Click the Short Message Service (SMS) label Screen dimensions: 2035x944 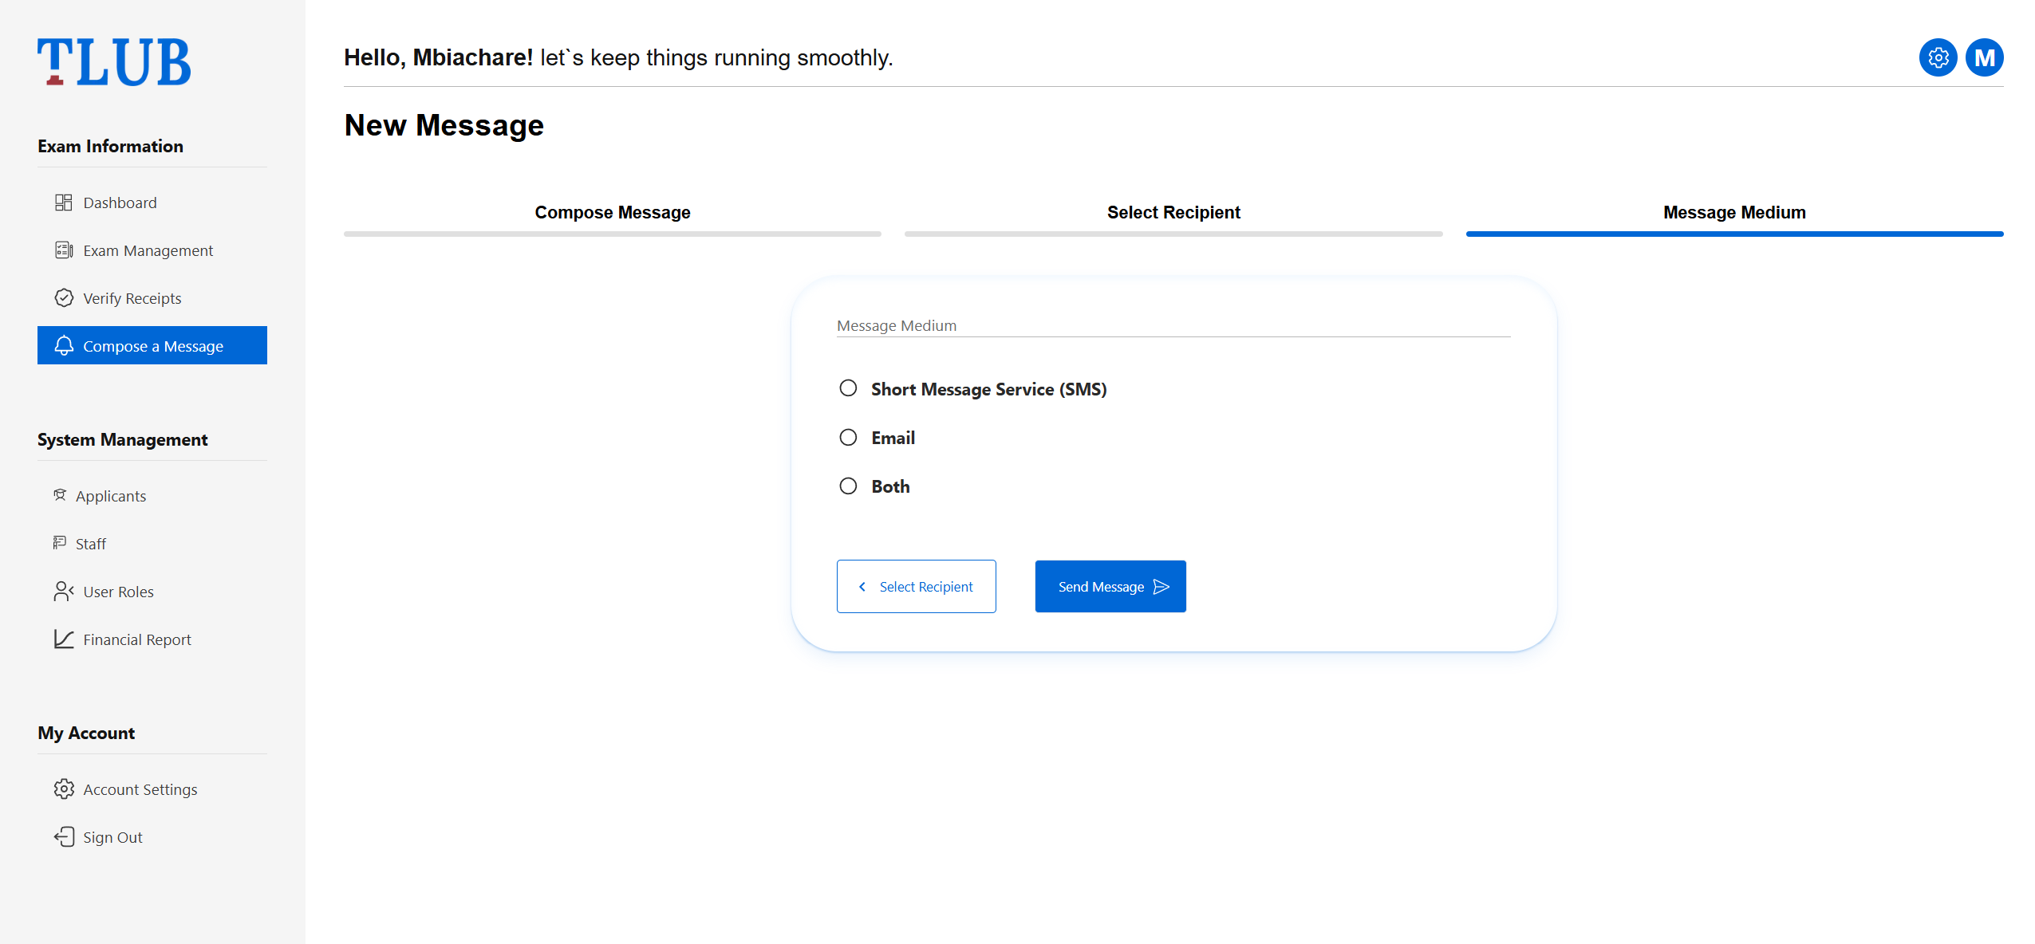pyautogui.click(x=988, y=389)
